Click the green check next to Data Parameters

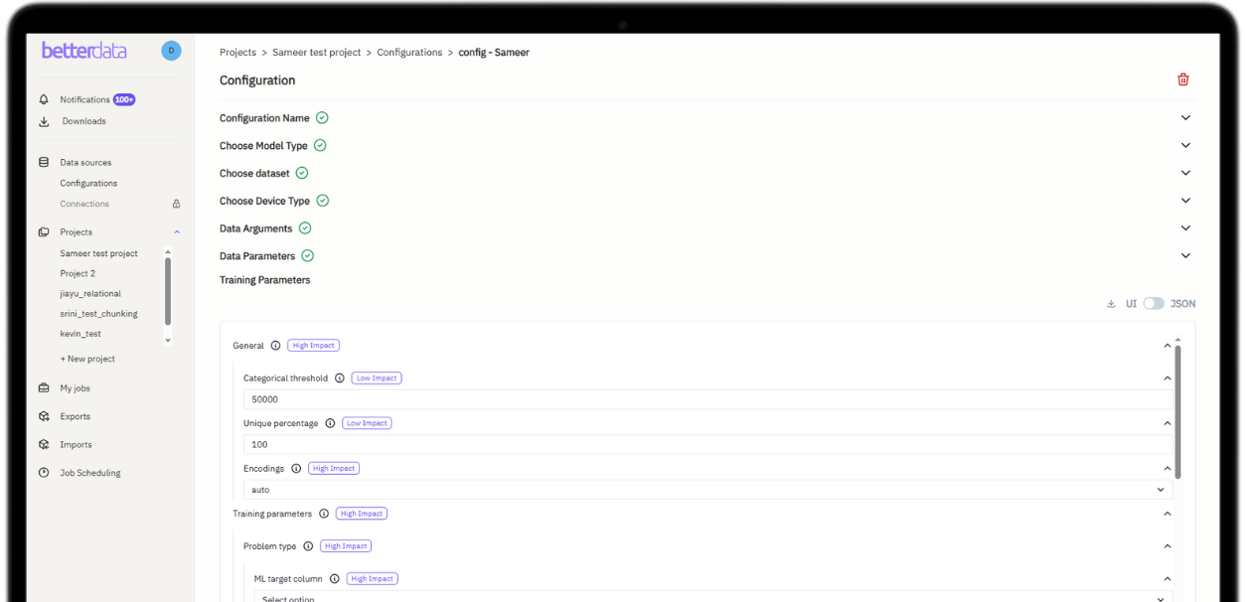coord(308,256)
